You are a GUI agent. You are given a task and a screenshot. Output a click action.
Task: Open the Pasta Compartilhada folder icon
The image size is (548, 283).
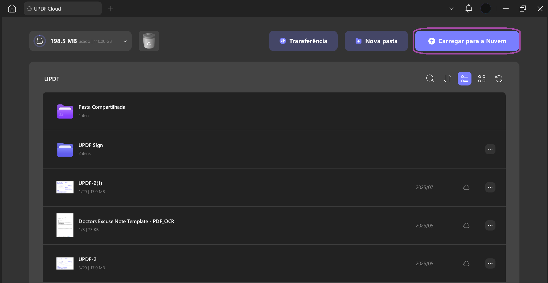click(65, 111)
